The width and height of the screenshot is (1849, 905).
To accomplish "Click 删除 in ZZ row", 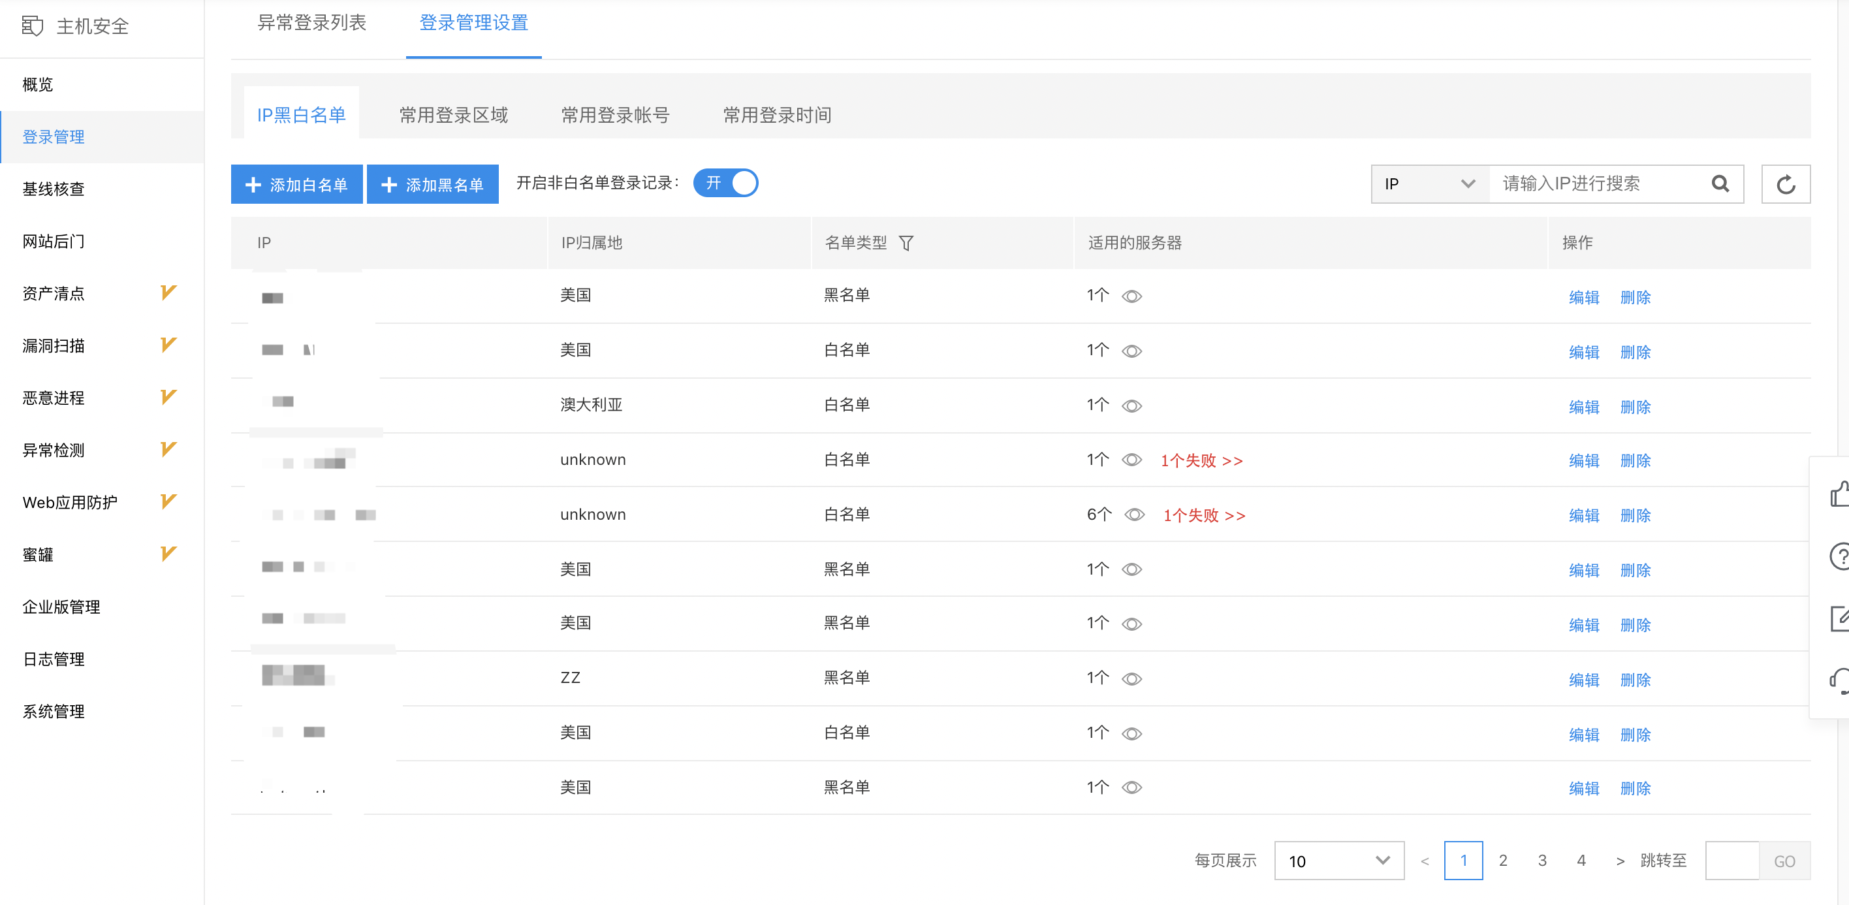I will [x=1635, y=680].
